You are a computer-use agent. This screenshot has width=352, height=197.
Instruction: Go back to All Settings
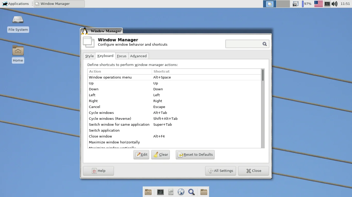221,171
